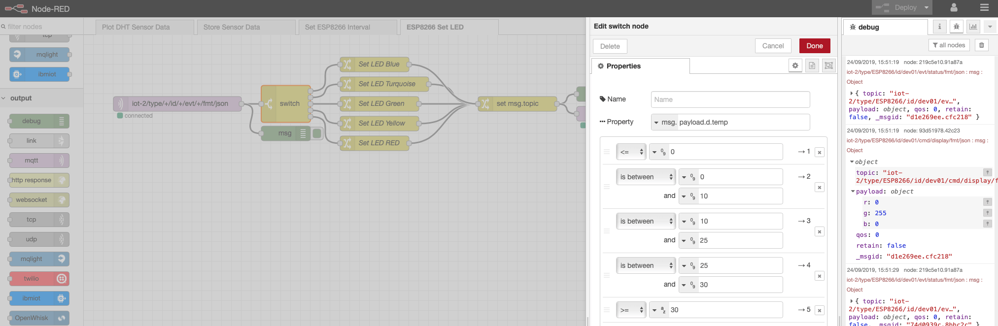Open the Deploy options dropdown arrow
Screen dimensions: 998x326
coord(927,7)
